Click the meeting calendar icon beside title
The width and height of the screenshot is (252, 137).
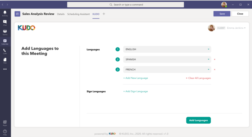(x=17, y=14)
